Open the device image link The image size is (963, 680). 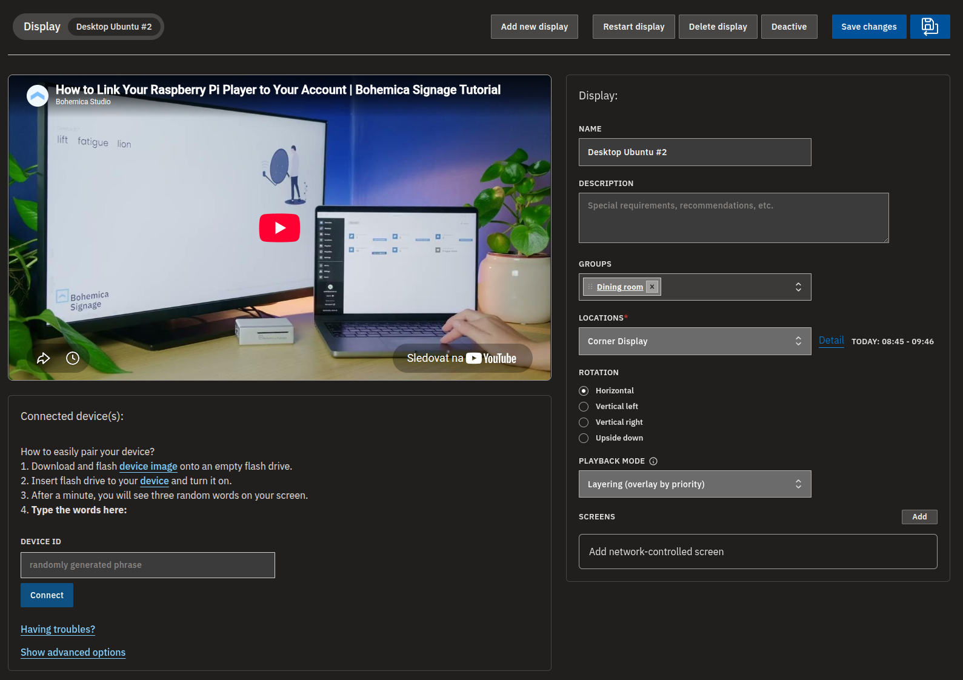(148, 466)
